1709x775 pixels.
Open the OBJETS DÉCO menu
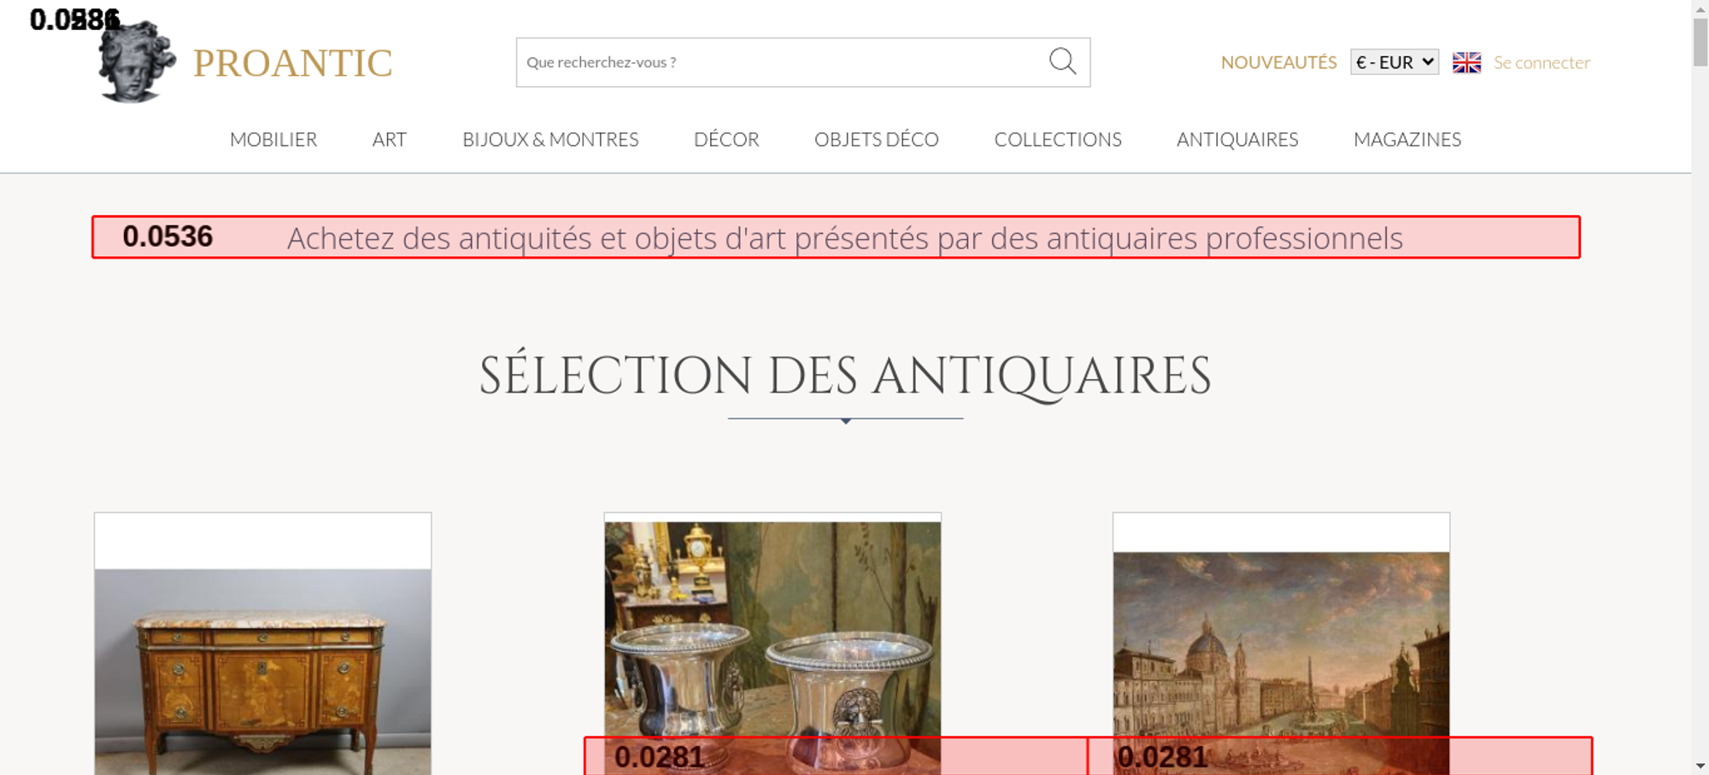(x=876, y=139)
